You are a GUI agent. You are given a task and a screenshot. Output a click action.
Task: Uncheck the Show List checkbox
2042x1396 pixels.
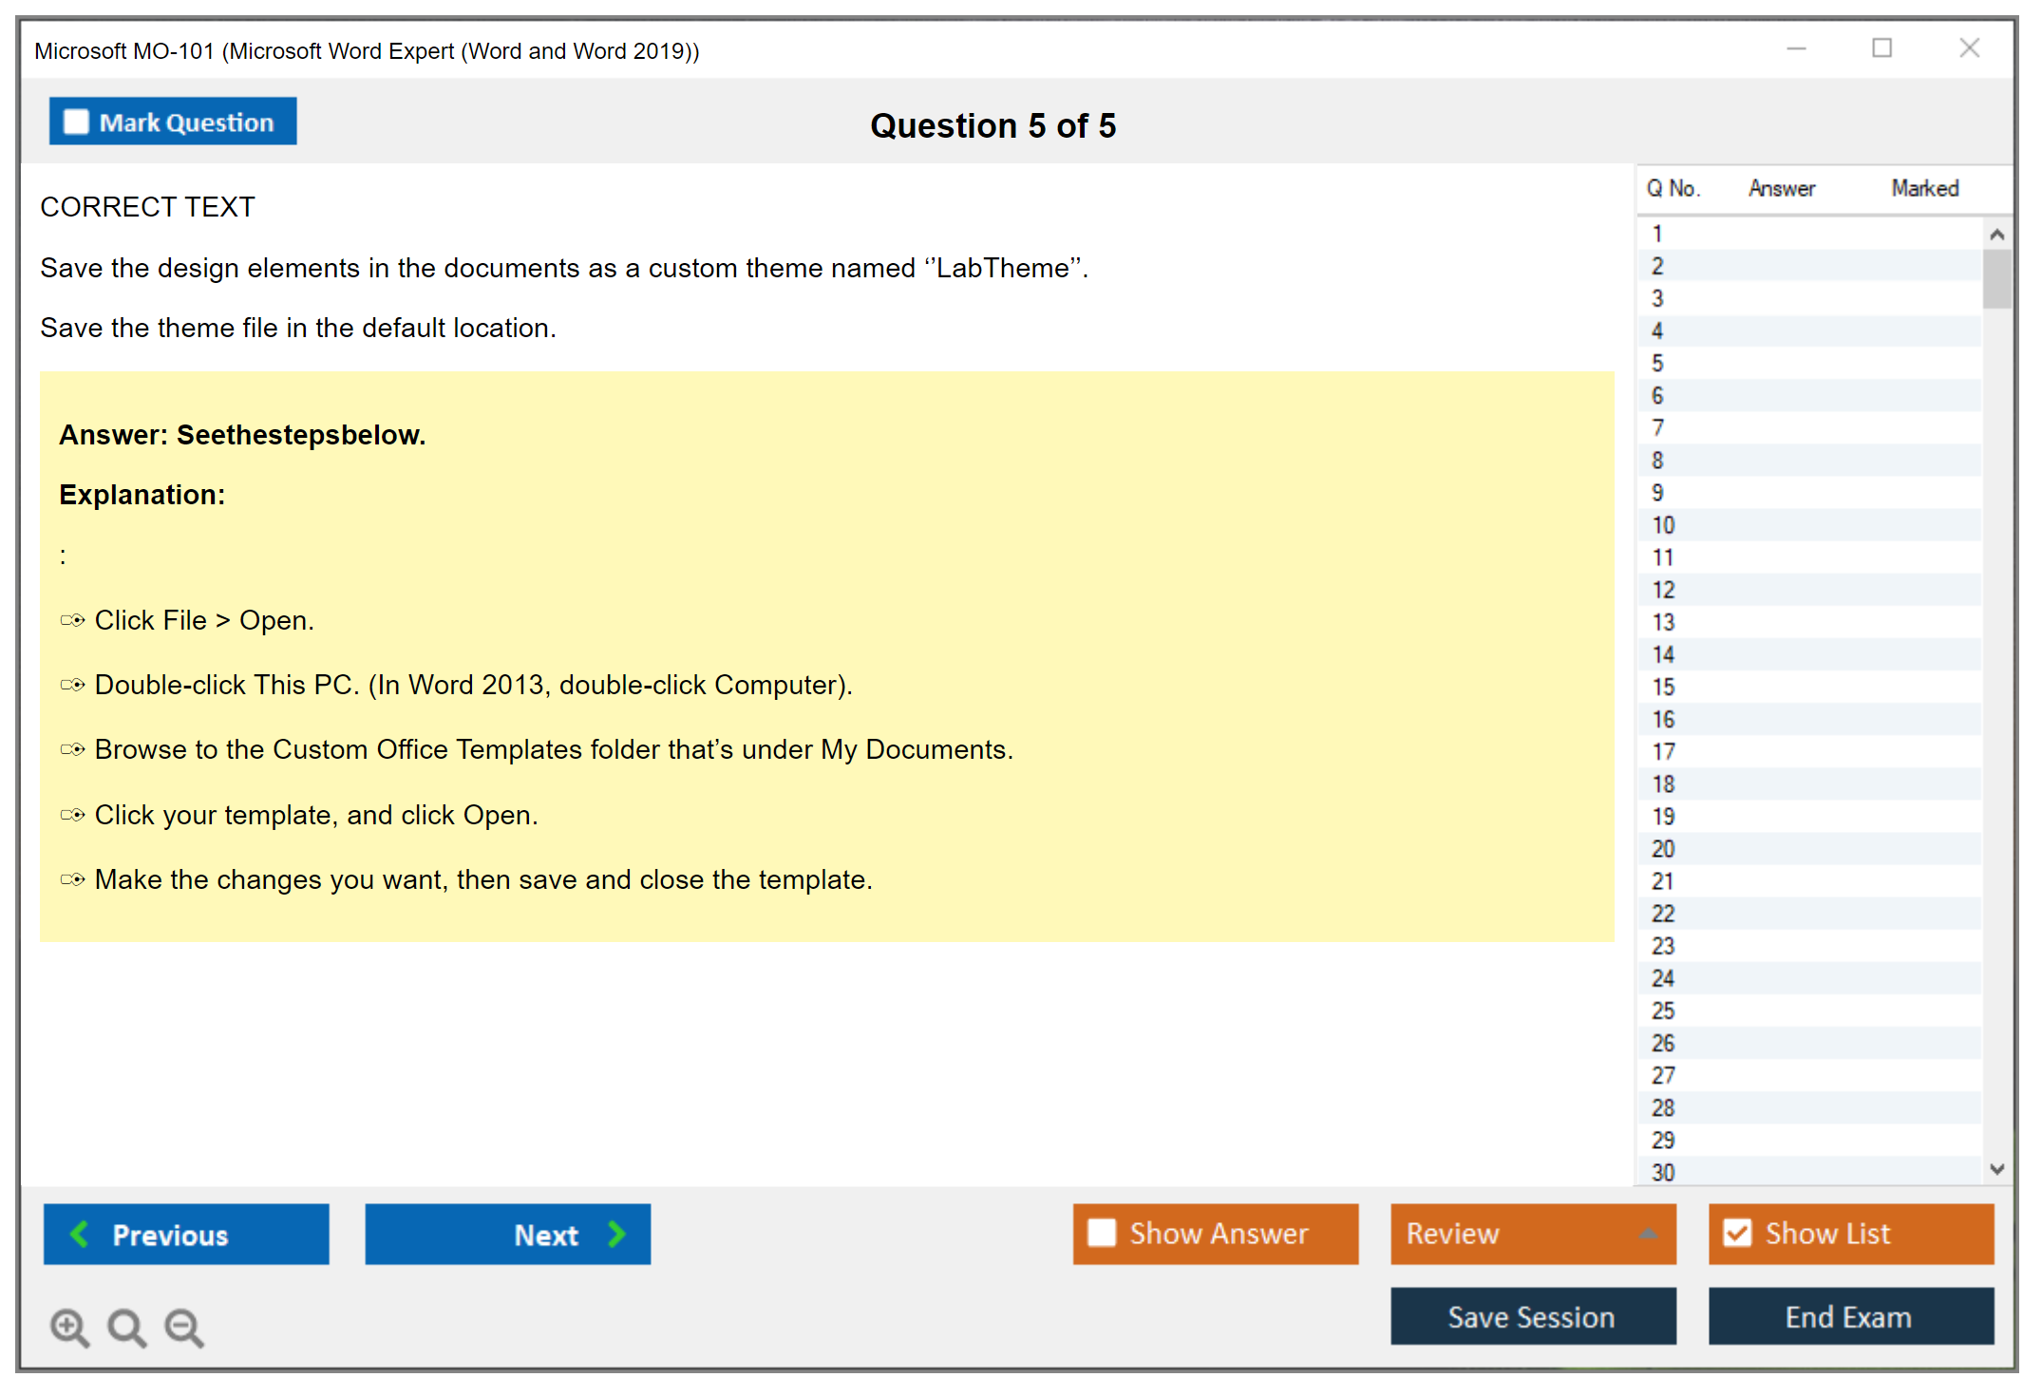tap(1737, 1233)
